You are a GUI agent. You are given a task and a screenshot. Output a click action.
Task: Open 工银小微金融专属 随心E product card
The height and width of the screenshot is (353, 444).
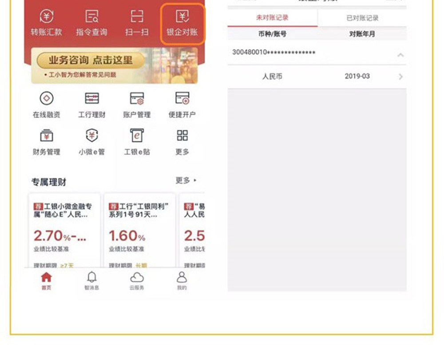64,230
